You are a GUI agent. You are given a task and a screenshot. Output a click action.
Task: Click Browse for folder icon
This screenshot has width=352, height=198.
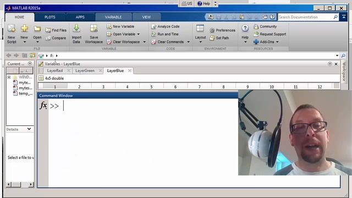32,55
